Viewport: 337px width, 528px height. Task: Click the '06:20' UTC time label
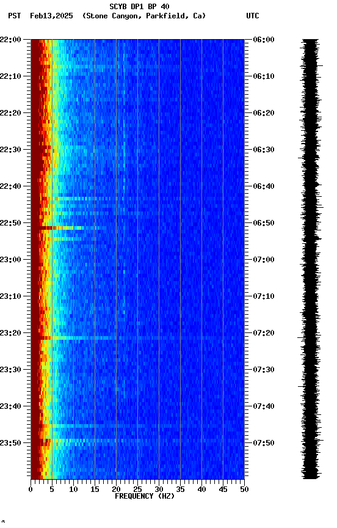[264, 113]
